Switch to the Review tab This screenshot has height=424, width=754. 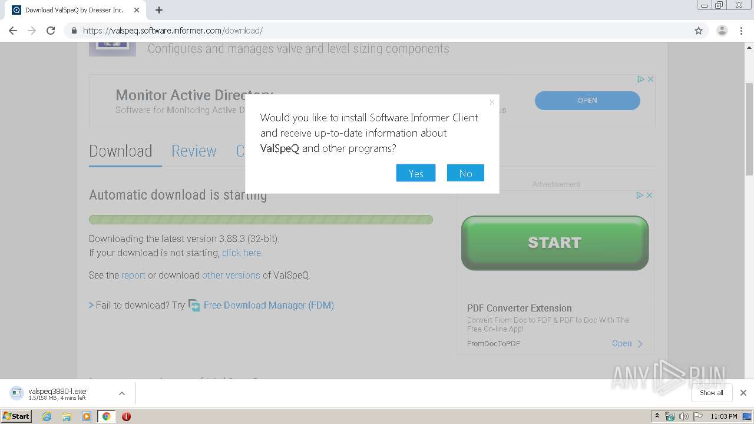[x=194, y=151]
